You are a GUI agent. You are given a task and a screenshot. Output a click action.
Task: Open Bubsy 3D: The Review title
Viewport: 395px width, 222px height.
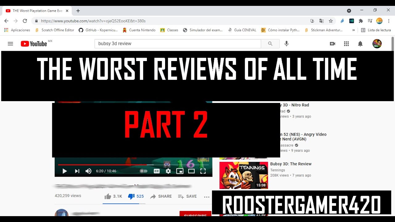pos(291,164)
